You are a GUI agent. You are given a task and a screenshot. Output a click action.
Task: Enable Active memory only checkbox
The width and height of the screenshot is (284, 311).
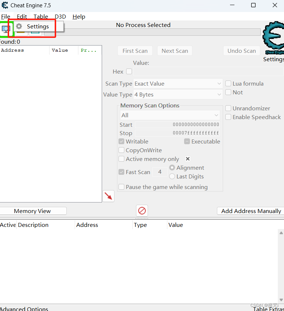(x=121, y=159)
